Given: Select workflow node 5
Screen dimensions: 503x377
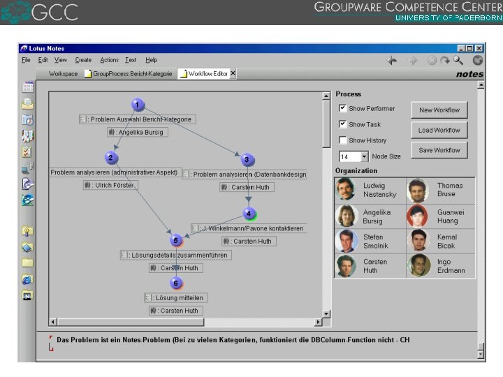Looking at the screenshot, I should pyautogui.click(x=176, y=240).
